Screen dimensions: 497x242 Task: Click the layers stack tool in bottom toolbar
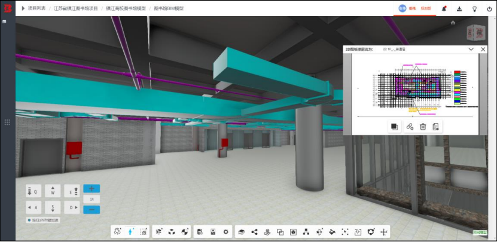tap(241, 232)
